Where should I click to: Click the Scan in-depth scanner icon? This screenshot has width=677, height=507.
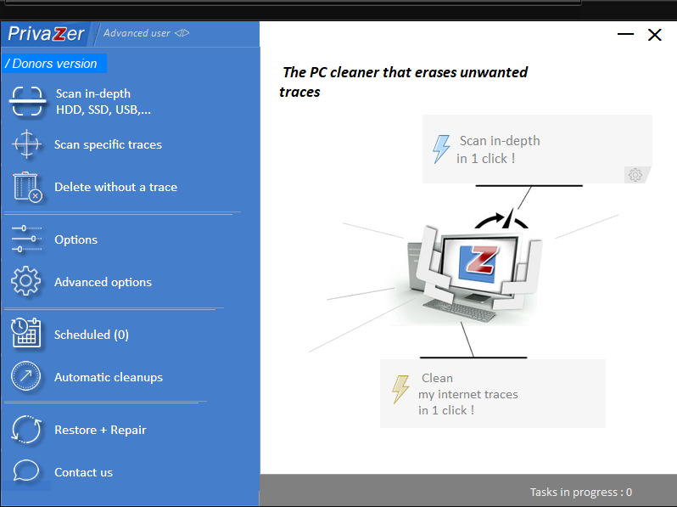click(27, 101)
